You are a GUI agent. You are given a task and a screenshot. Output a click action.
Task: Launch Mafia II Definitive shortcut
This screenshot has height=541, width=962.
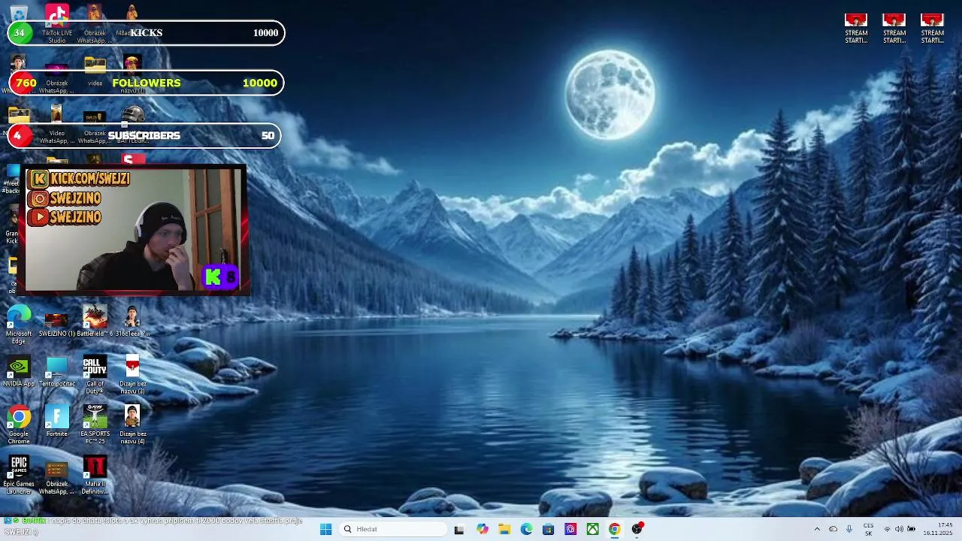click(95, 476)
